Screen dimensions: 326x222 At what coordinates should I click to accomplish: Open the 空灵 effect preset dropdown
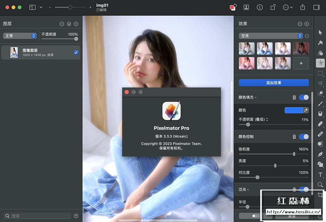(271, 36)
